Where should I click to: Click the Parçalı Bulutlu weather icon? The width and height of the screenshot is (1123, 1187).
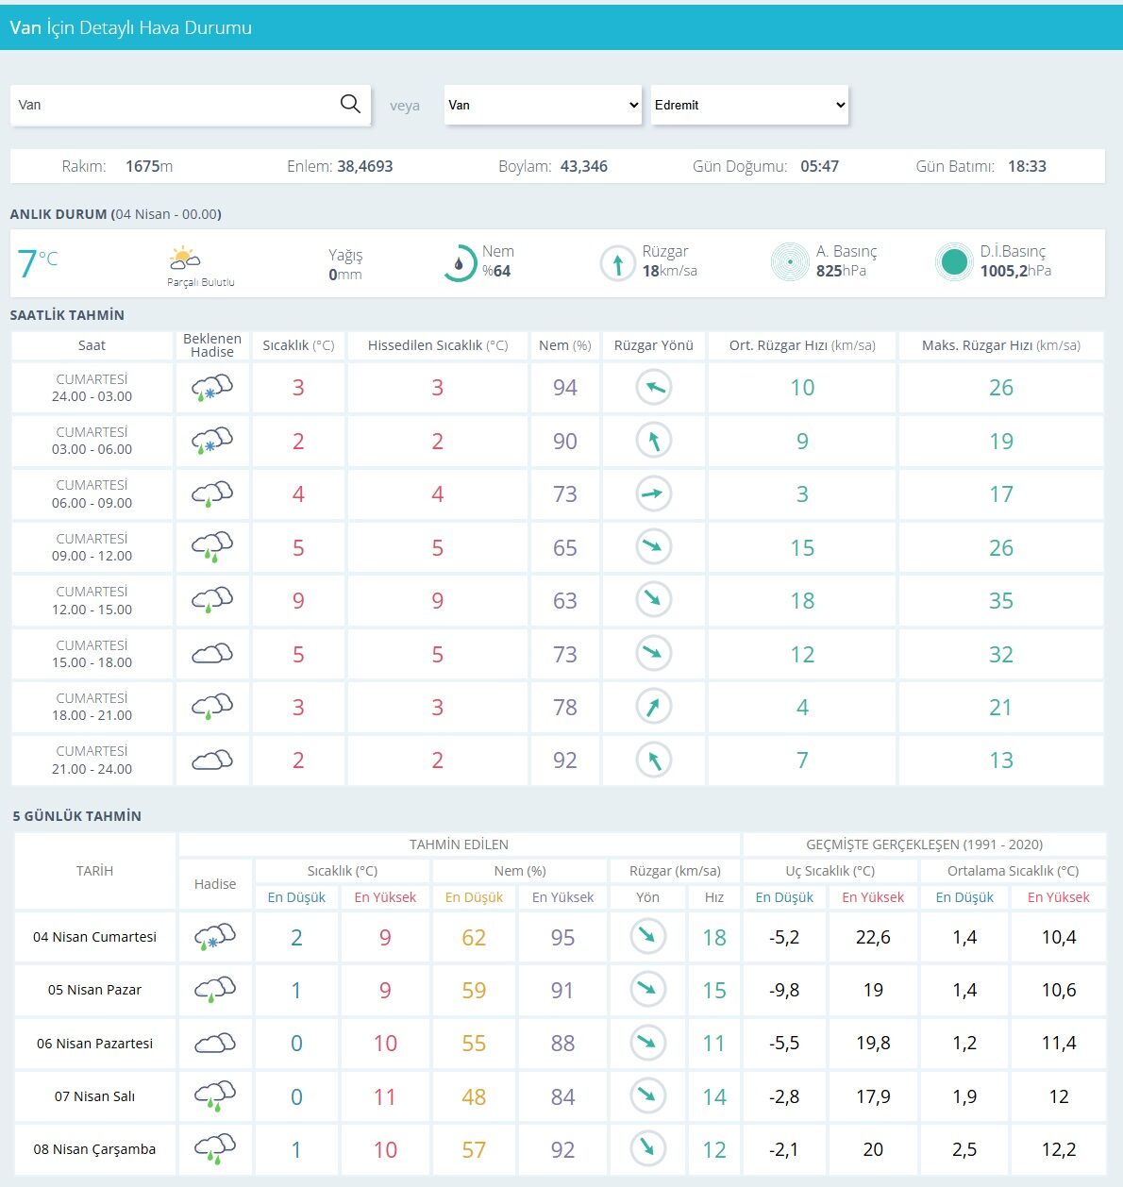[184, 258]
